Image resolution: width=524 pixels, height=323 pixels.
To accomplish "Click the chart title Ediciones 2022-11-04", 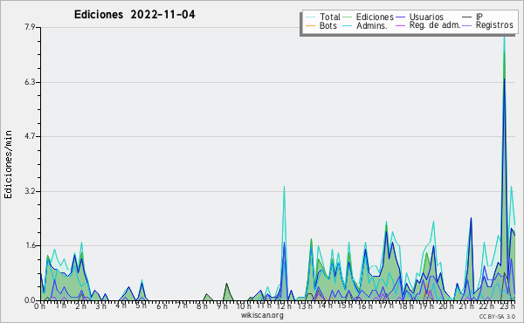I will click(134, 14).
